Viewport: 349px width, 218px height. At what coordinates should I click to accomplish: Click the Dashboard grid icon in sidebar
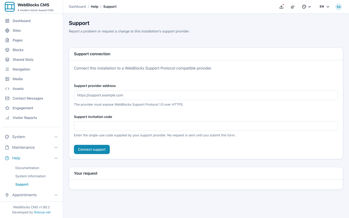pyautogui.click(x=7, y=21)
